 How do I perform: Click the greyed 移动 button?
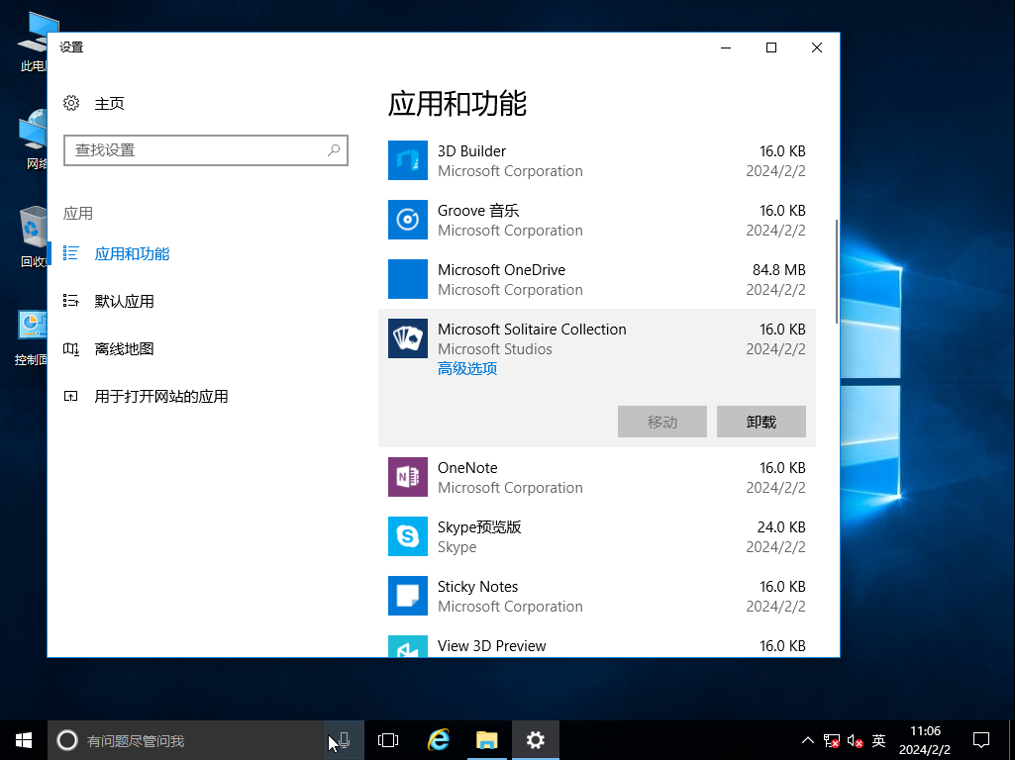click(x=662, y=422)
